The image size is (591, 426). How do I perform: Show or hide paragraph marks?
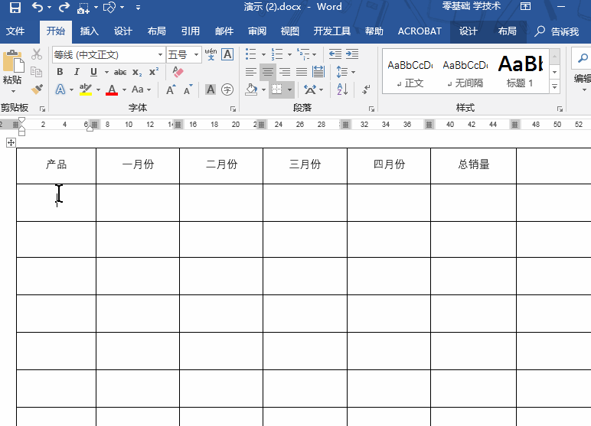(366, 89)
